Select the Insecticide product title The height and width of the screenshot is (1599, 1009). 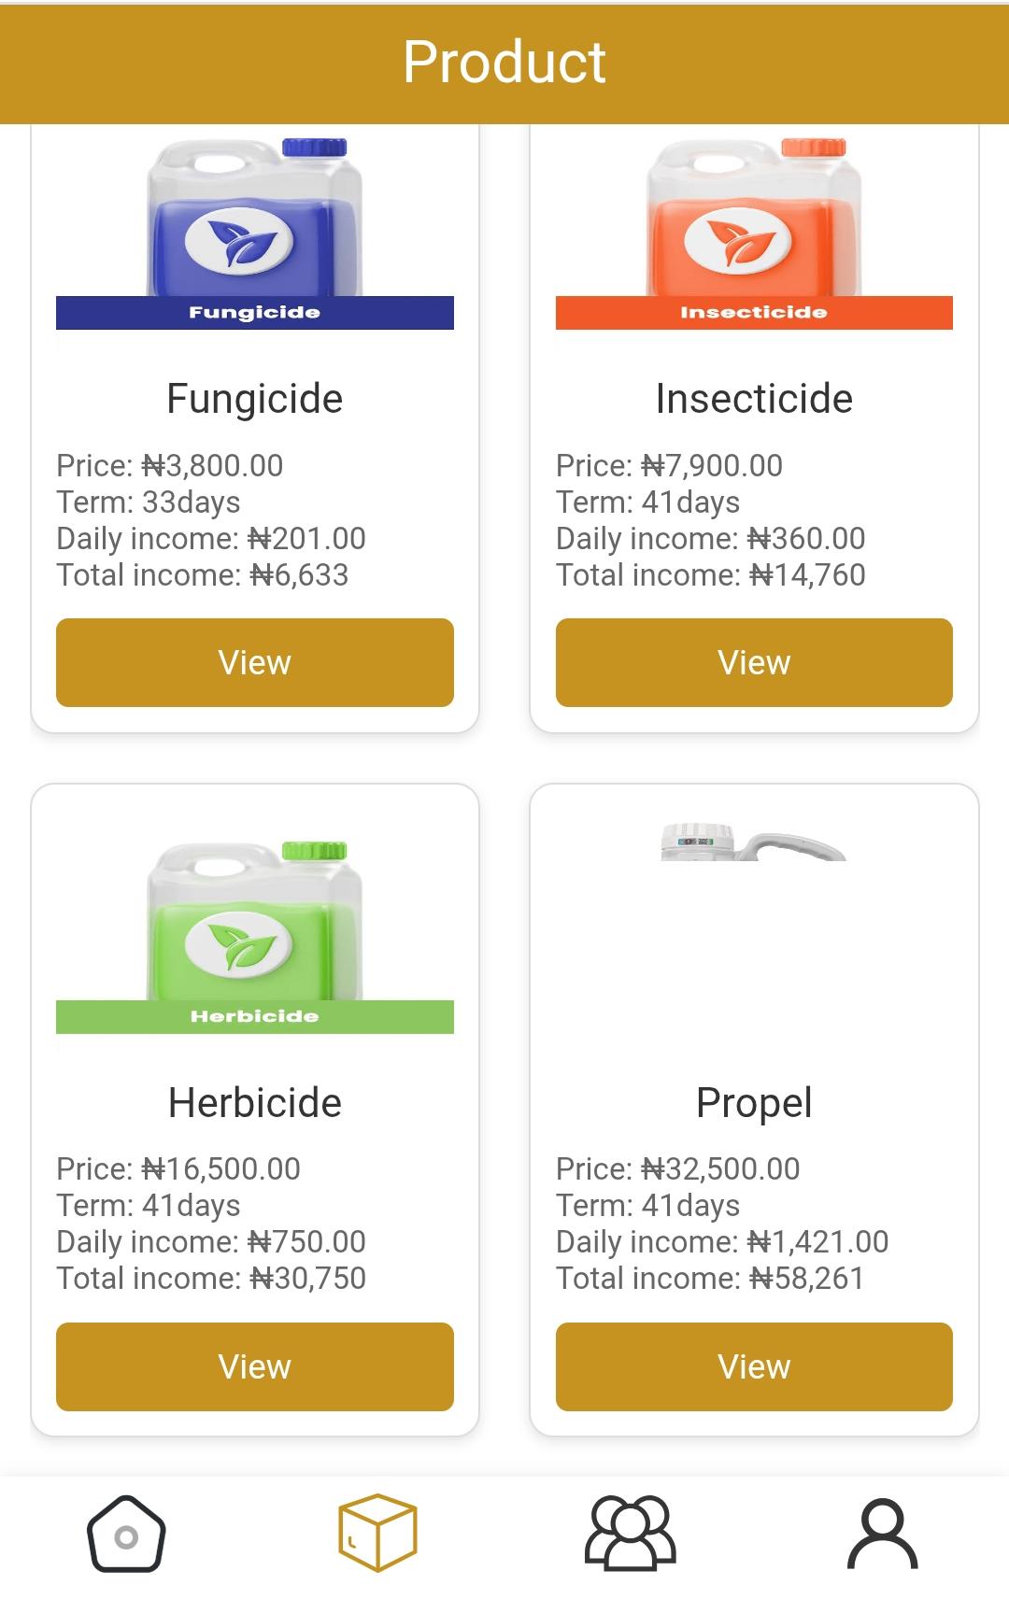[x=754, y=399]
